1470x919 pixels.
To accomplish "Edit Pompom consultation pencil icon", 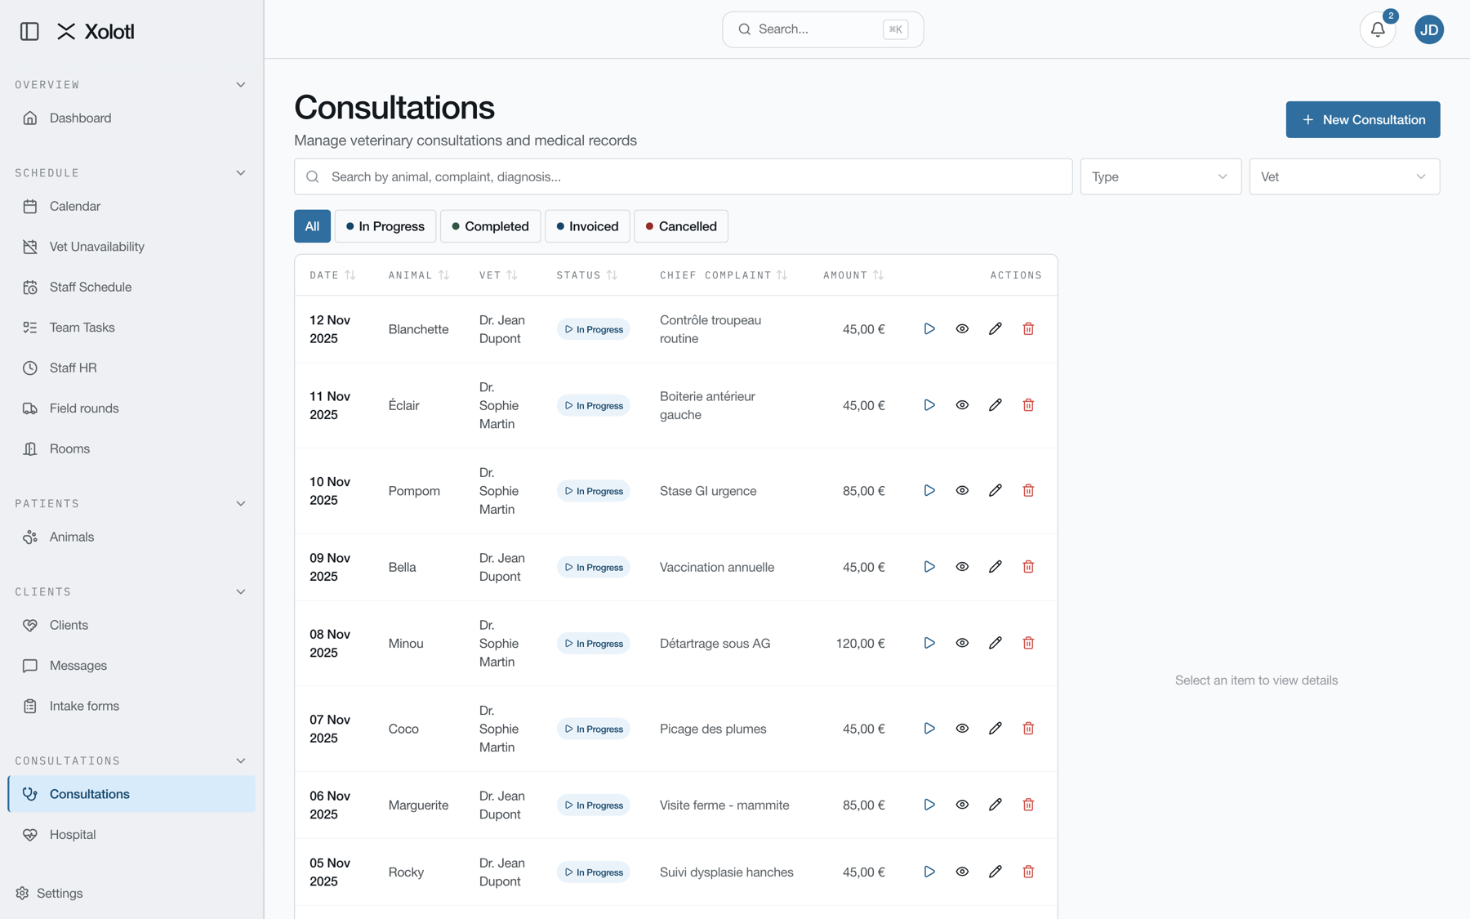I will tap(995, 490).
